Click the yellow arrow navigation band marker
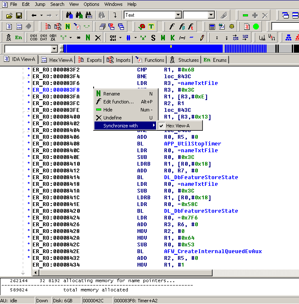The image size is (299, 304). pos(171,47)
